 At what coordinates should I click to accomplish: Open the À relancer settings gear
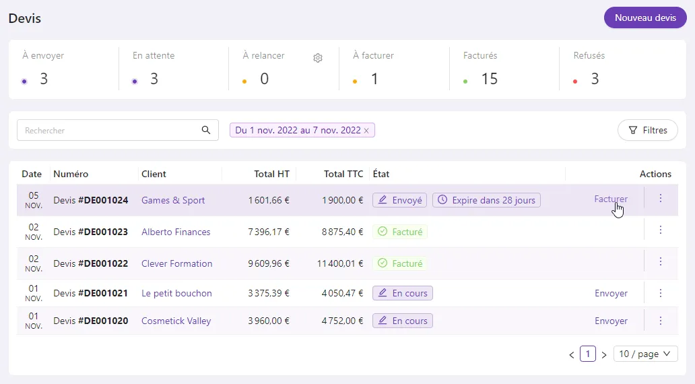[x=318, y=58]
